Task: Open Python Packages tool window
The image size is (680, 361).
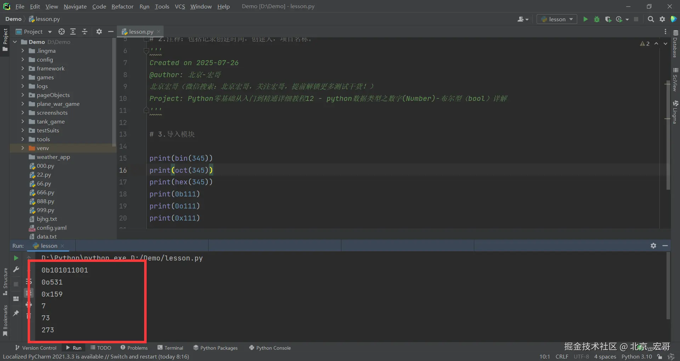Action: pos(215,348)
